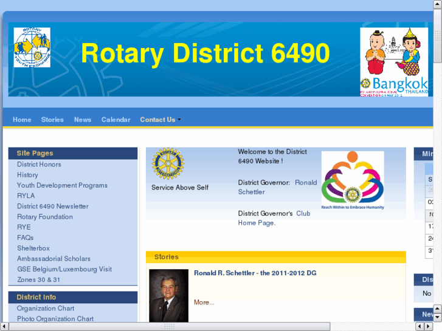Open the Photo Organization Chart link
The width and height of the screenshot is (442, 331).
click(55, 319)
